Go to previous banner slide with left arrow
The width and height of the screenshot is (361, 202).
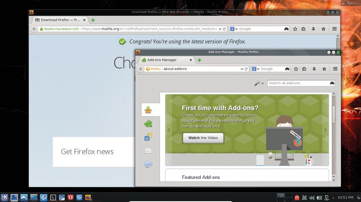[x=168, y=130]
